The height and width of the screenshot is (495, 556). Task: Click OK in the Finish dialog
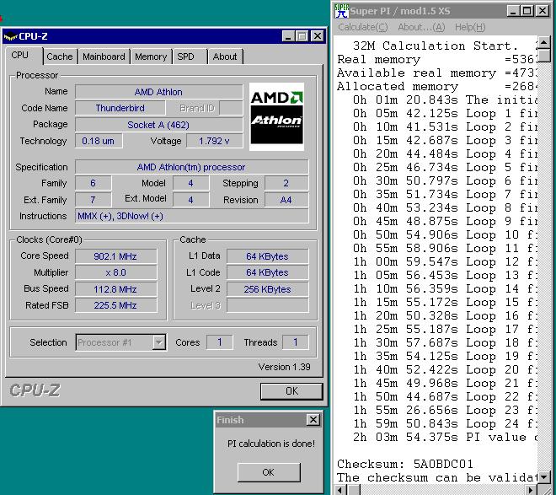click(x=269, y=472)
